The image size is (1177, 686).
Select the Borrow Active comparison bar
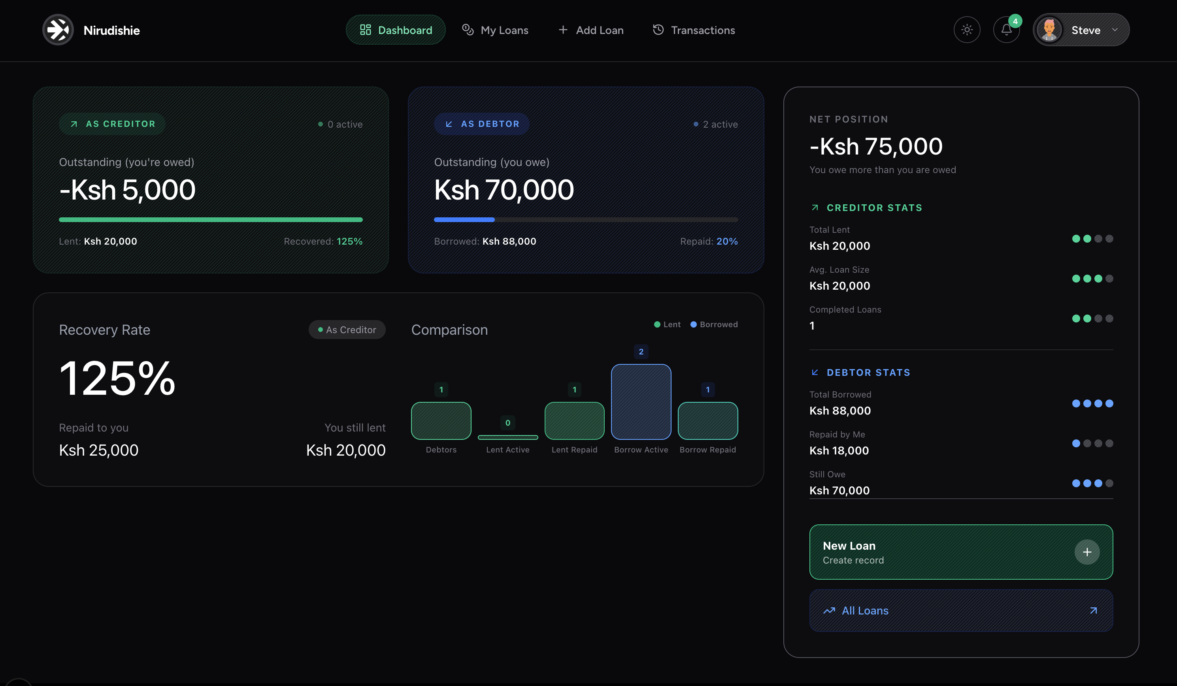click(641, 401)
